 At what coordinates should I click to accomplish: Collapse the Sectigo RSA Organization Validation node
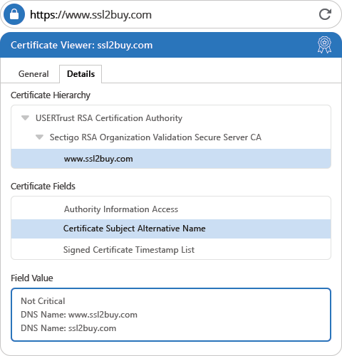click(x=39, y=137)
